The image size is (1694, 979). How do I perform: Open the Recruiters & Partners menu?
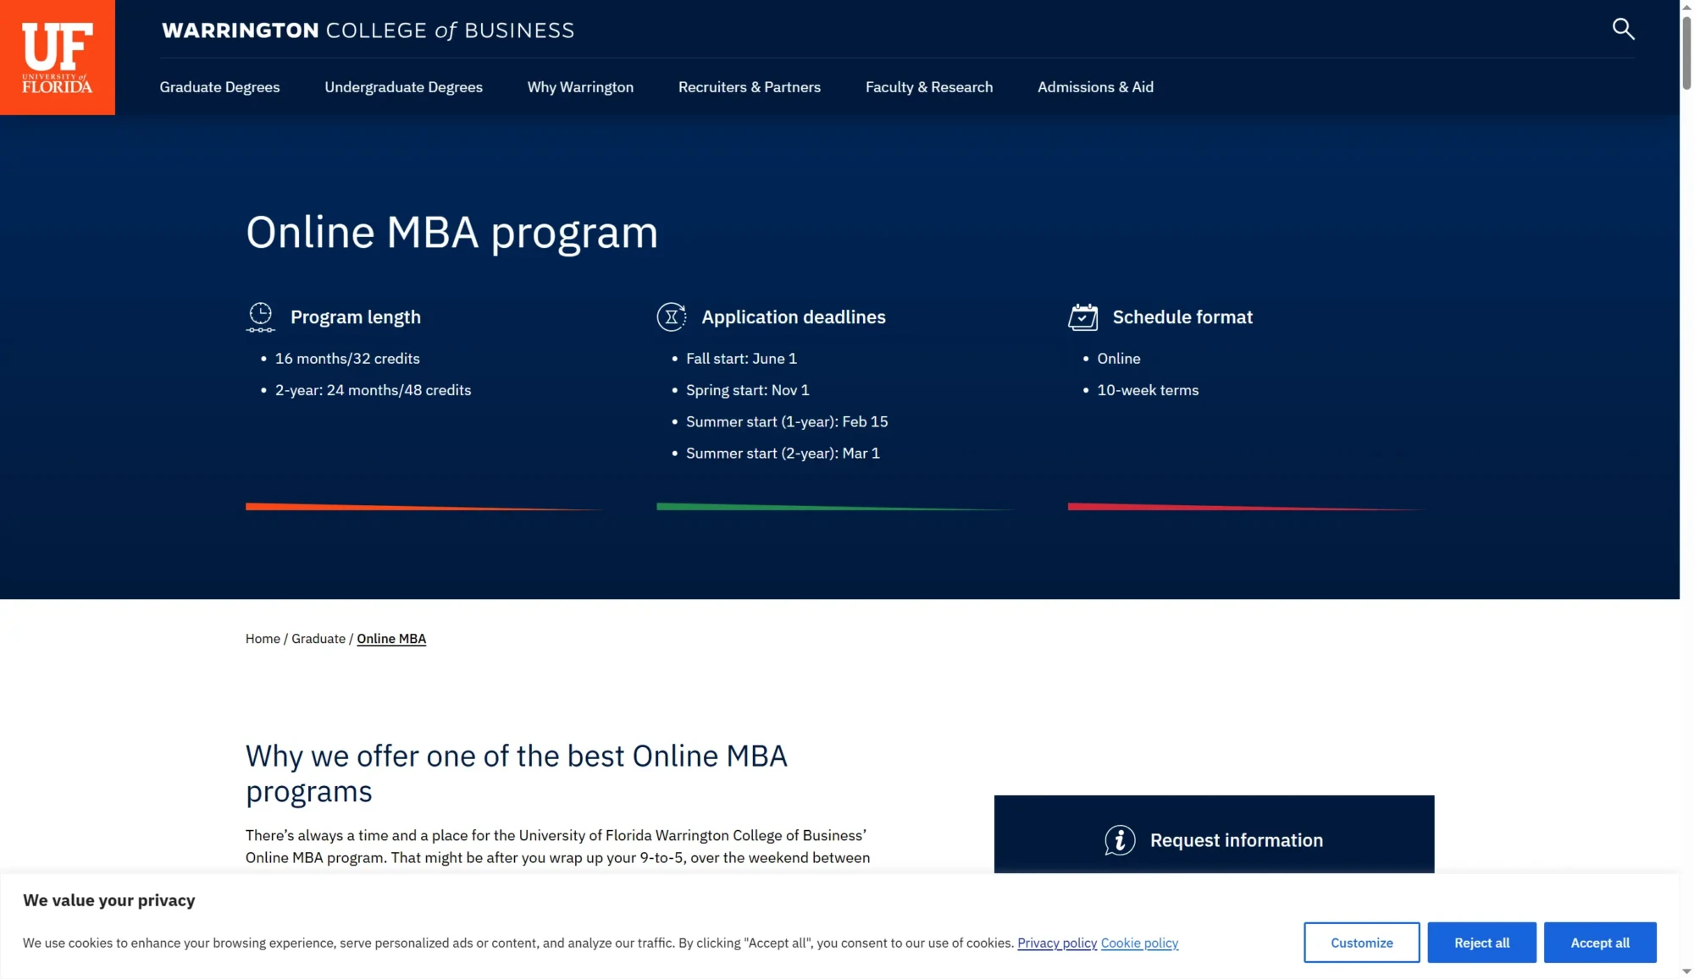click(x=750, y=87)
